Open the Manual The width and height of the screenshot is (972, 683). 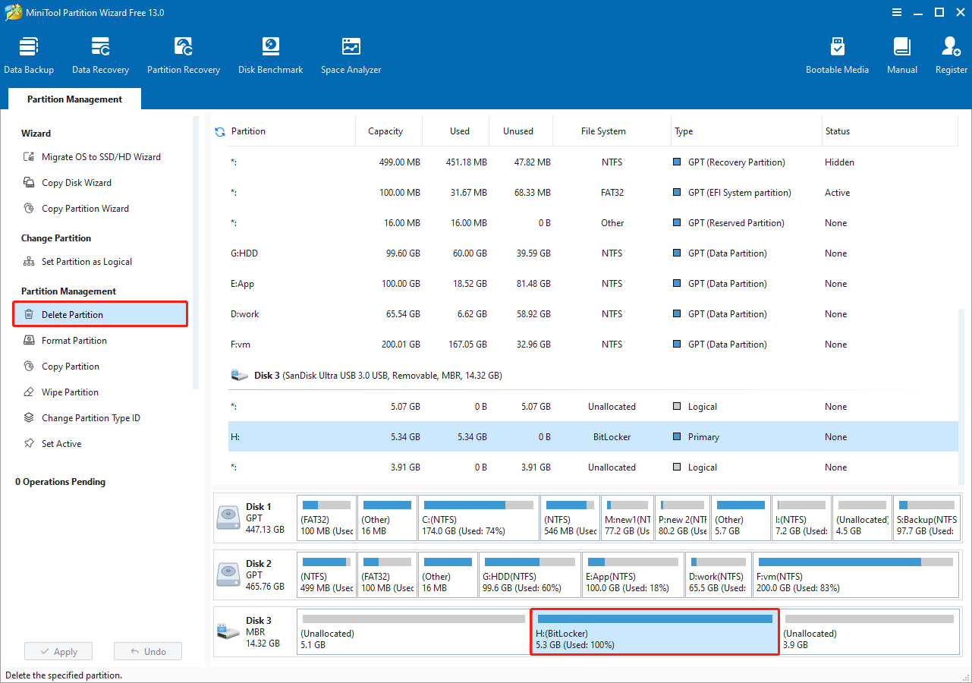[x=901, y=53]
